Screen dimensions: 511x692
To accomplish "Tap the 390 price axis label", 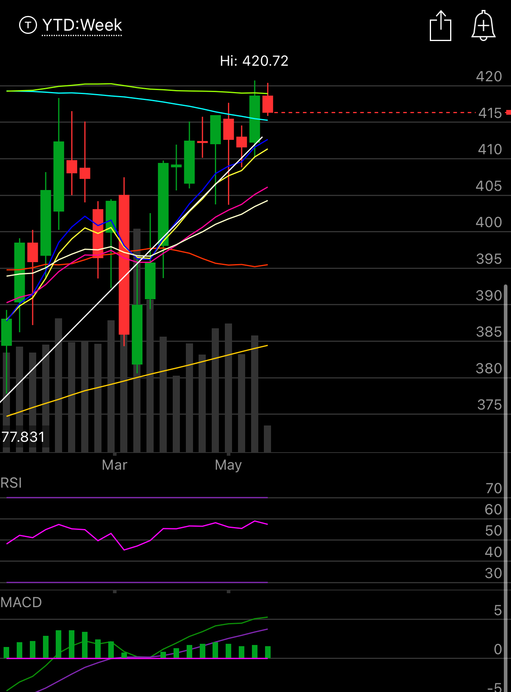I will point(489,296).
